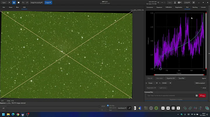Undo the last operation
Viewport: 210px width, 117px height.
[23, 3]
